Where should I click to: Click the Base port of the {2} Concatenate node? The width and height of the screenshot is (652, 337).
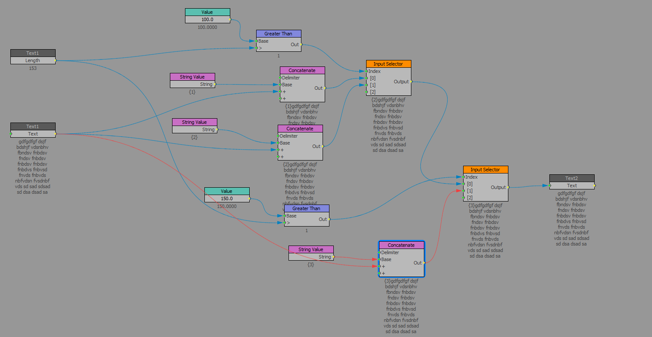coord(278,143)
